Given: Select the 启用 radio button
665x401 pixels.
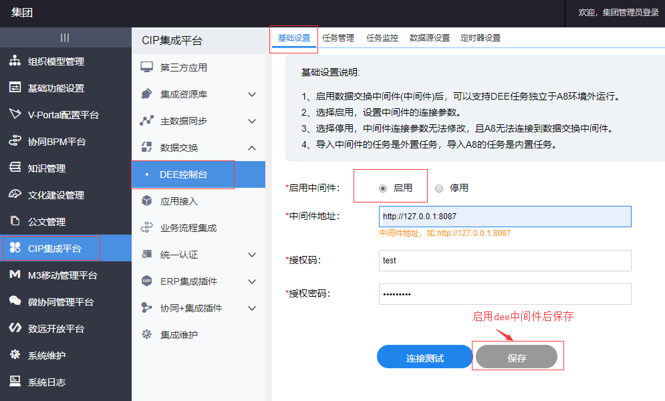Looking at the screenshot, I should pyautogui.click(x=382, y=188).
